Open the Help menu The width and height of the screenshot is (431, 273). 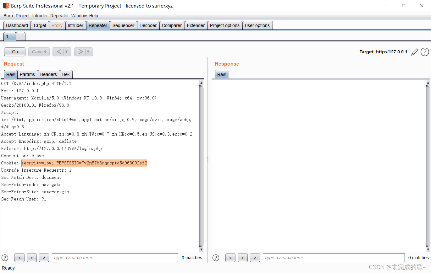pyautogui.click(x=94, y=16)
